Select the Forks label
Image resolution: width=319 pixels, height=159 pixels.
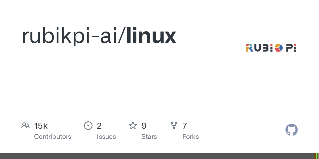[x=191, y=137]
